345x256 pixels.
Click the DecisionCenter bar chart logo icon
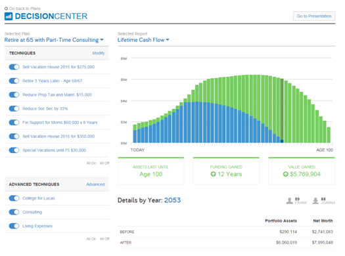tap(9, 16)
